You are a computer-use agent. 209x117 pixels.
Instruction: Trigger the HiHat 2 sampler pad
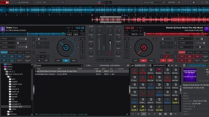pos(159,93)
